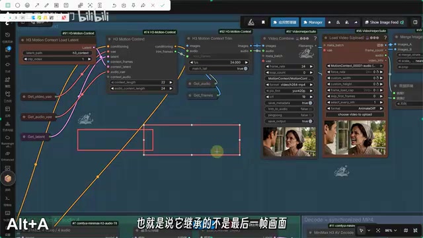Open the emoji sticker tool
Viewport: 423px width, 238px height.
27,5
